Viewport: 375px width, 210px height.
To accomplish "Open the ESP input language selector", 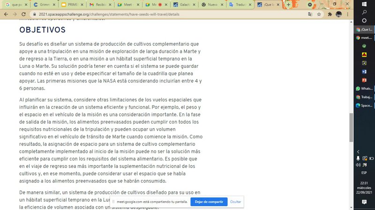I will [x=364, y=172].
